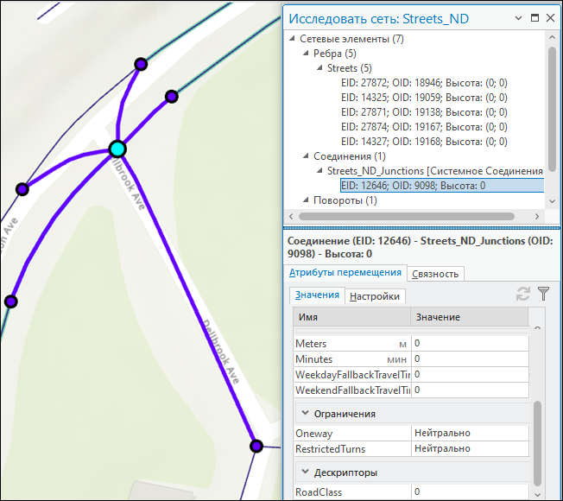Collapse the Streets_ND_Junctions node
This screenshot has width=563, height=501.
[x=319, y=170]
